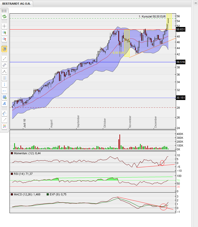Click the 400K volume axis label
The image size is (198, 227).
pyautogui.click(x=180, y=134)
